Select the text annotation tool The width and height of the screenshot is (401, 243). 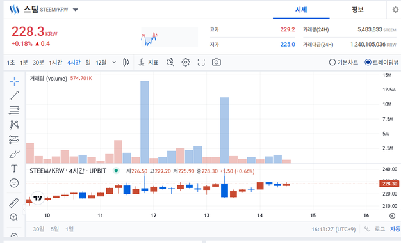pyautogui.click(x=14, y=169)
